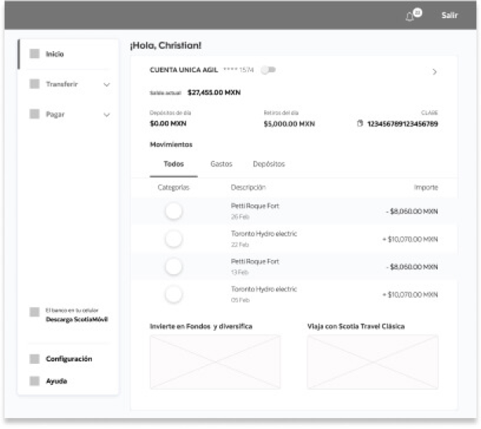
Task: Toggle the Cuenta Unica Agil switch
Action: [x=268, y=70]
